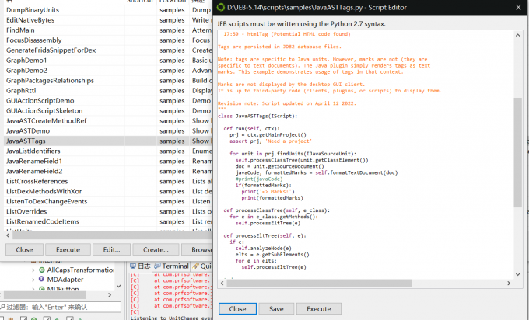The width and height of the screenshot is (529, 320).
Task: Click the project tree horizontal scrollbar right arrow
Action: click(110, 295)
